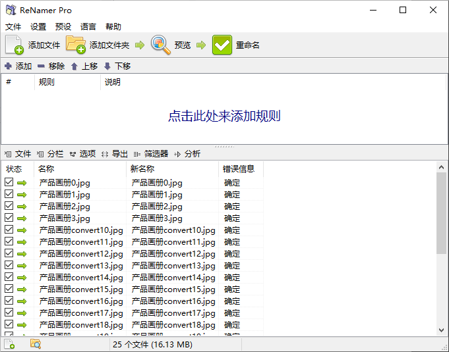Viewport: 449px width, 352px height.
Task: Click the 下移 move down label
Action: point(123,66)
